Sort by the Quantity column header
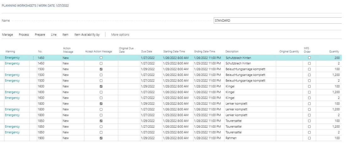Screen dimensions: 348x148 pyautogui.click(x=334, y=51)
